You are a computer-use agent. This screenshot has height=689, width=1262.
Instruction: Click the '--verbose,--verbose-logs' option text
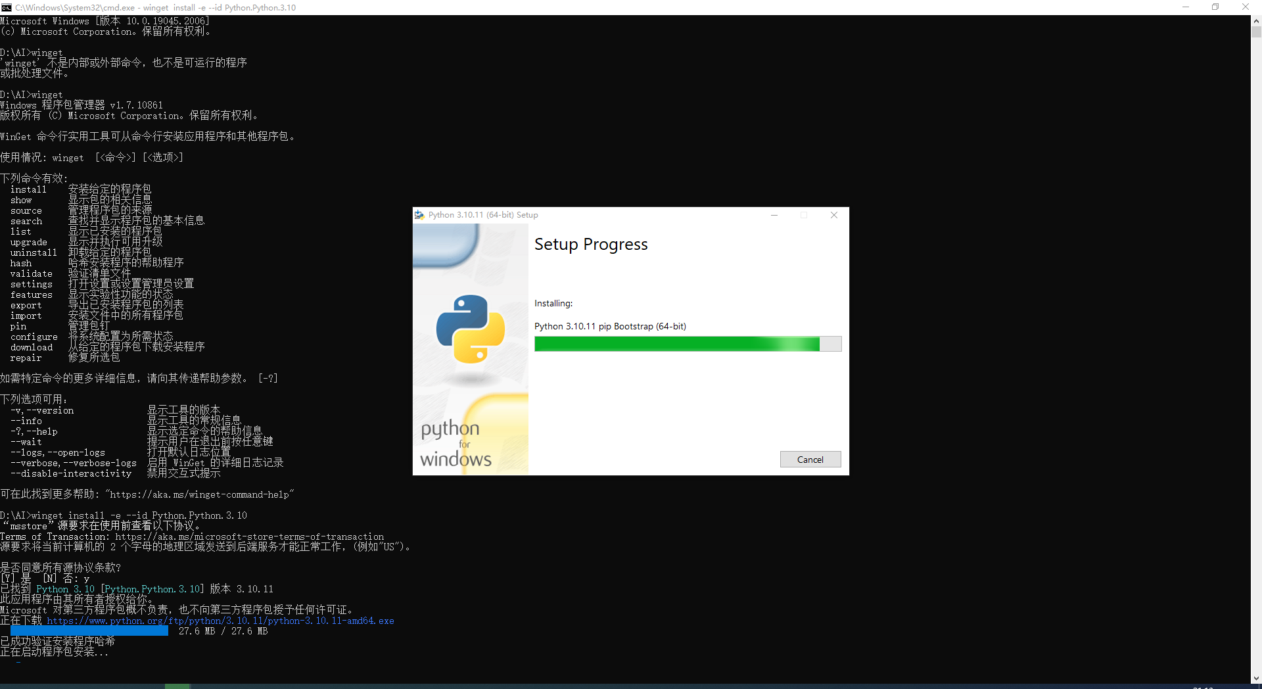pyautogui.click(x=74, y=463)
